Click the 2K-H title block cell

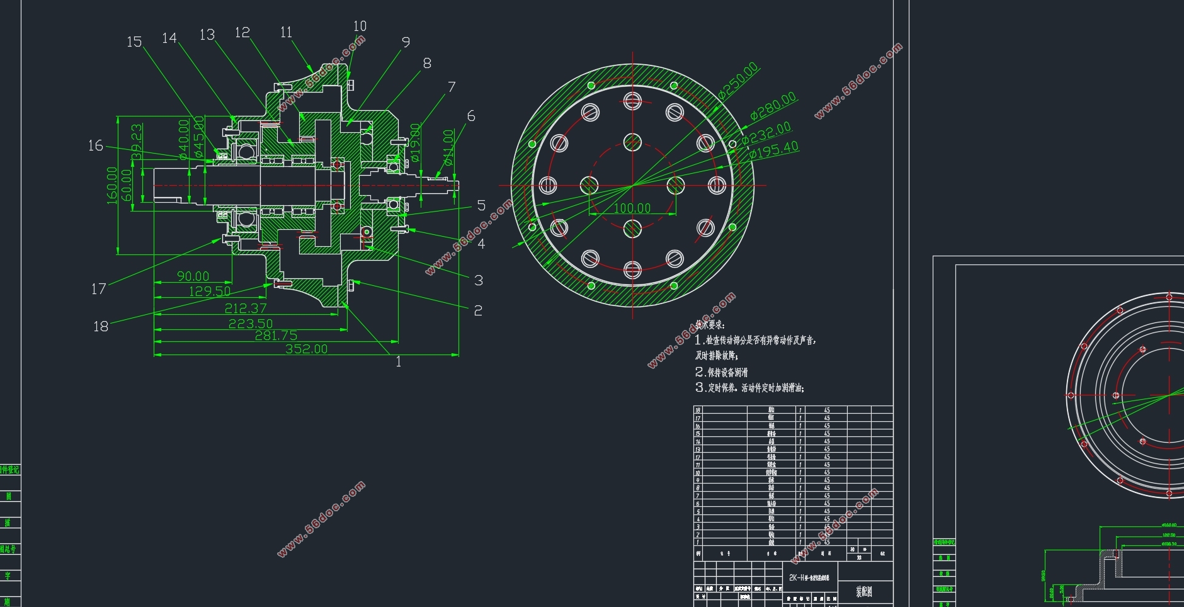(x=809, y=577)
